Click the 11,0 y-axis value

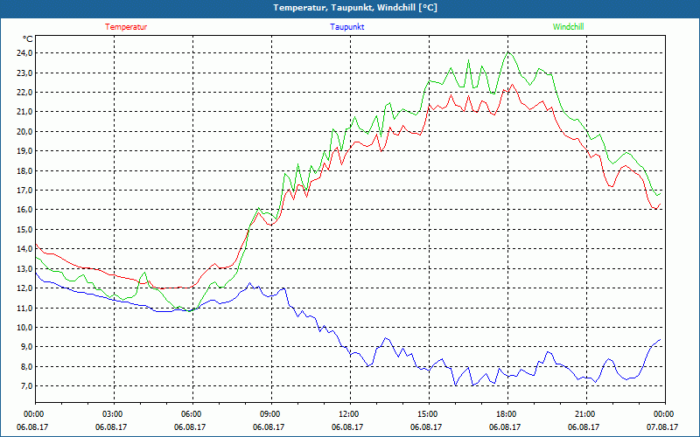25,308
